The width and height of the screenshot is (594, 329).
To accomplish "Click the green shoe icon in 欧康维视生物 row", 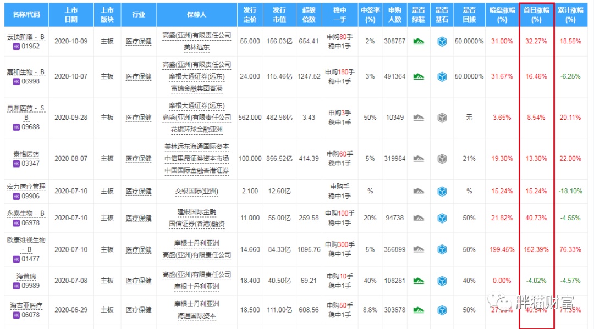I will (x=419, y=249).
